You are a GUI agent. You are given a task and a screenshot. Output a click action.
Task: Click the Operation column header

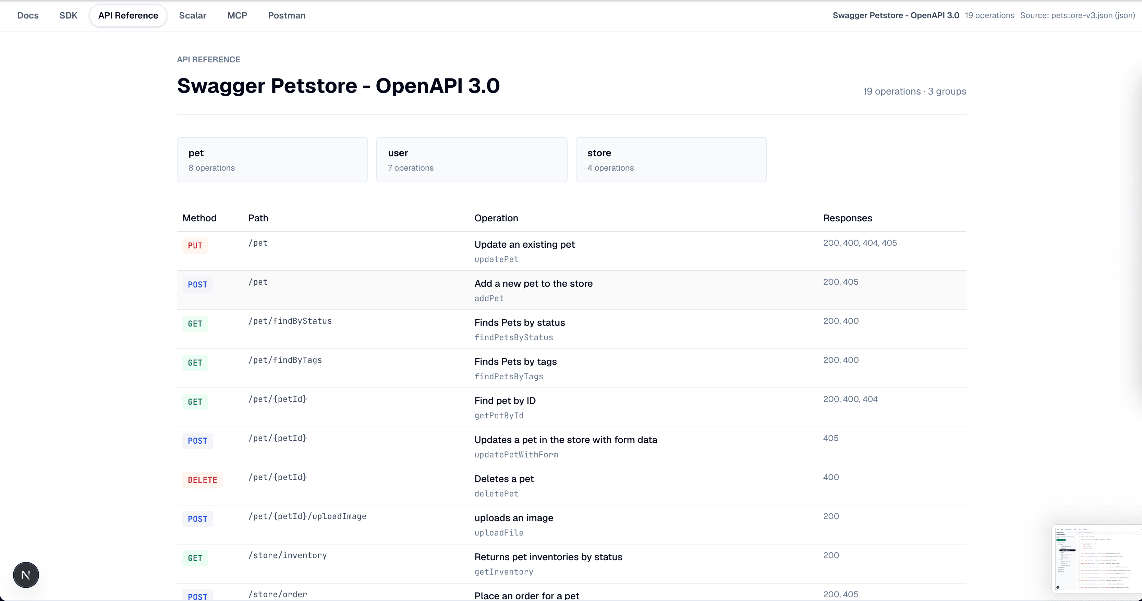(x=496, y=218)
